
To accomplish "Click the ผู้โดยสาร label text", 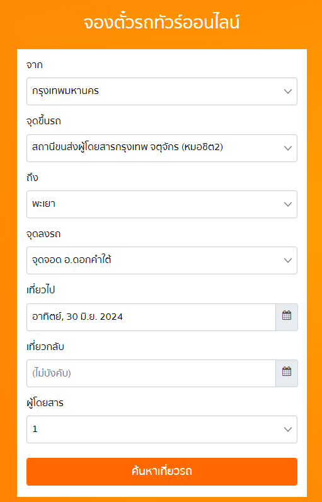I will click(45, 403).
